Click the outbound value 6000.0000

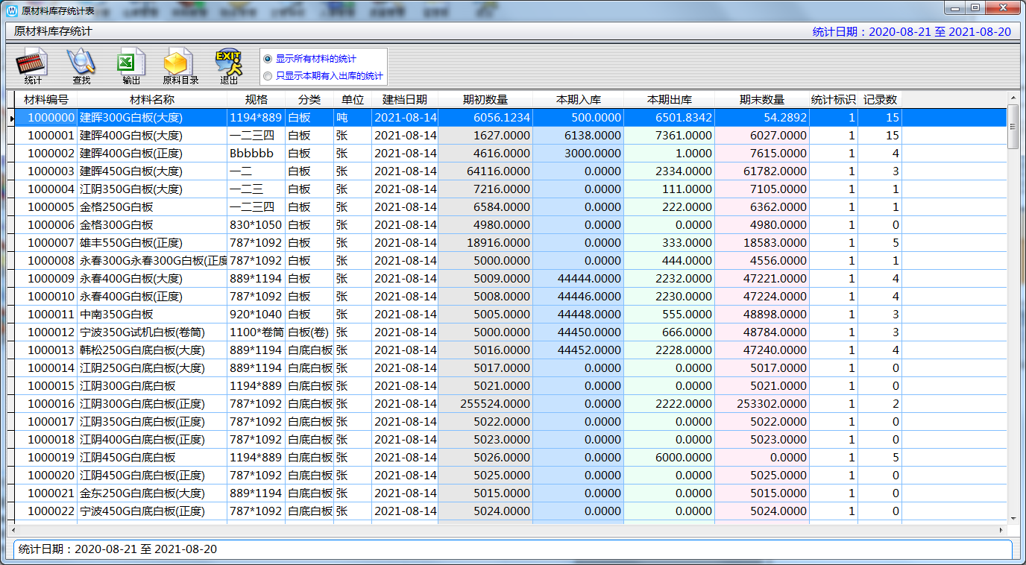pos(670,458)
